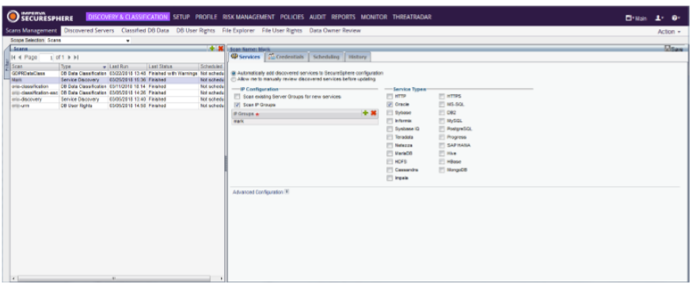The width and height of the screenshot is (696, 290).
Task: Open Classified DB Data sub-tab
Action: click(x=145, y=31)
